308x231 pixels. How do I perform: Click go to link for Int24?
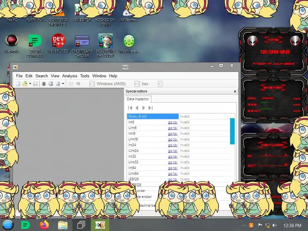click(x=173, y=145)
